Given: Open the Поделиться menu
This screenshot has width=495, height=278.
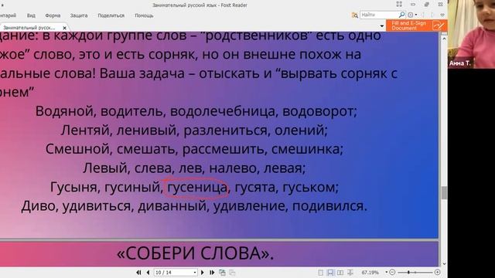Looking at the screenshot, I should click(111, 15).
